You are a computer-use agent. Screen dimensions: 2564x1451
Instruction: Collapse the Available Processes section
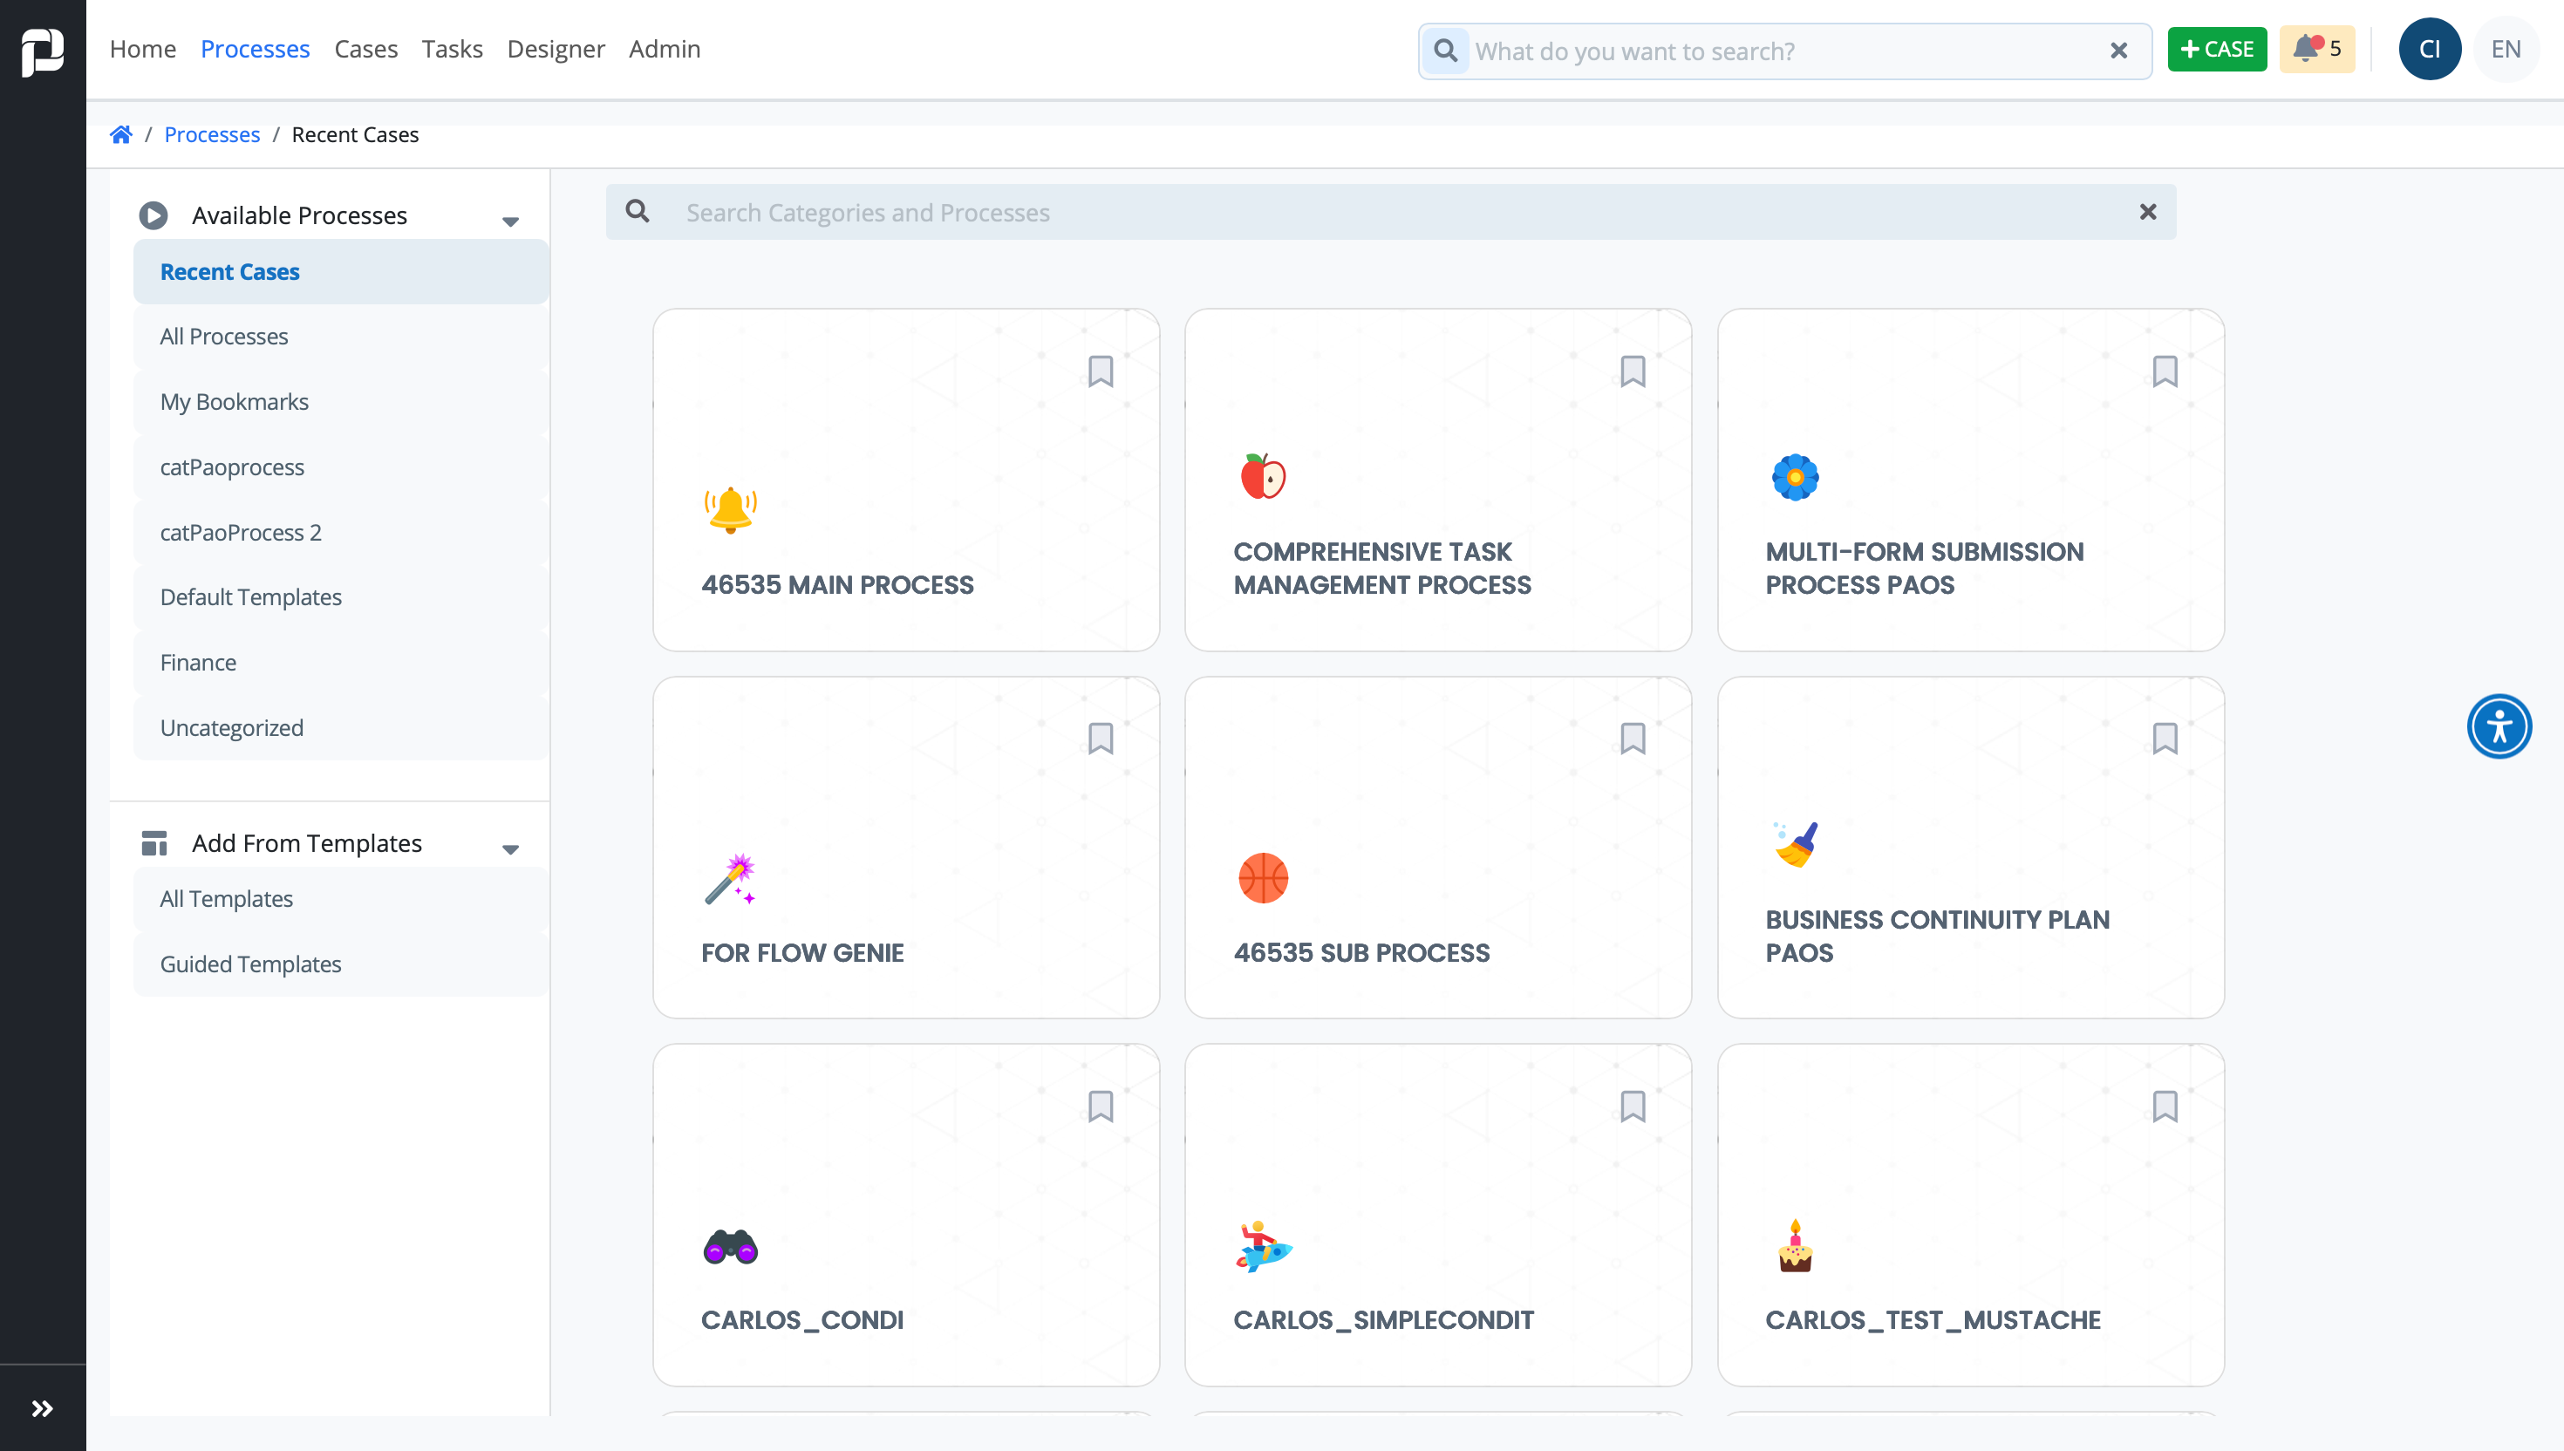510,221
